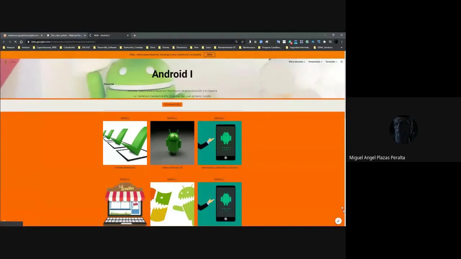Click the blue pen extension icon
This screenshot has height=259, width=461.
click(261, 42)
